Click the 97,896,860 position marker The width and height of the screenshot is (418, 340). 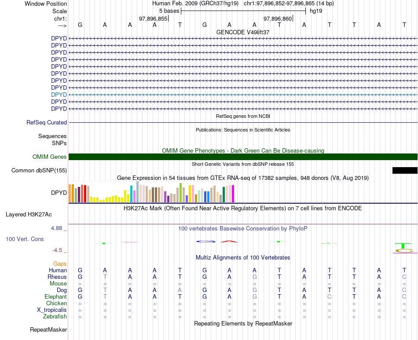click(278, 18)
